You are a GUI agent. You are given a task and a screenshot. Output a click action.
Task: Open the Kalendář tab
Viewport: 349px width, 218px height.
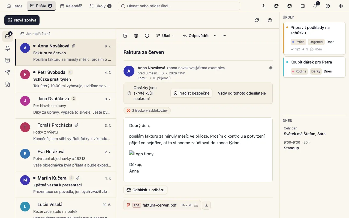[71, 6]
